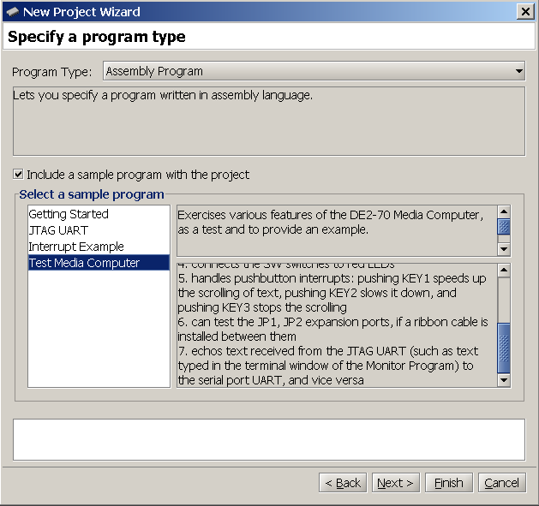
Task: Go back with the Back button
Action: click(x=343, y=483)
